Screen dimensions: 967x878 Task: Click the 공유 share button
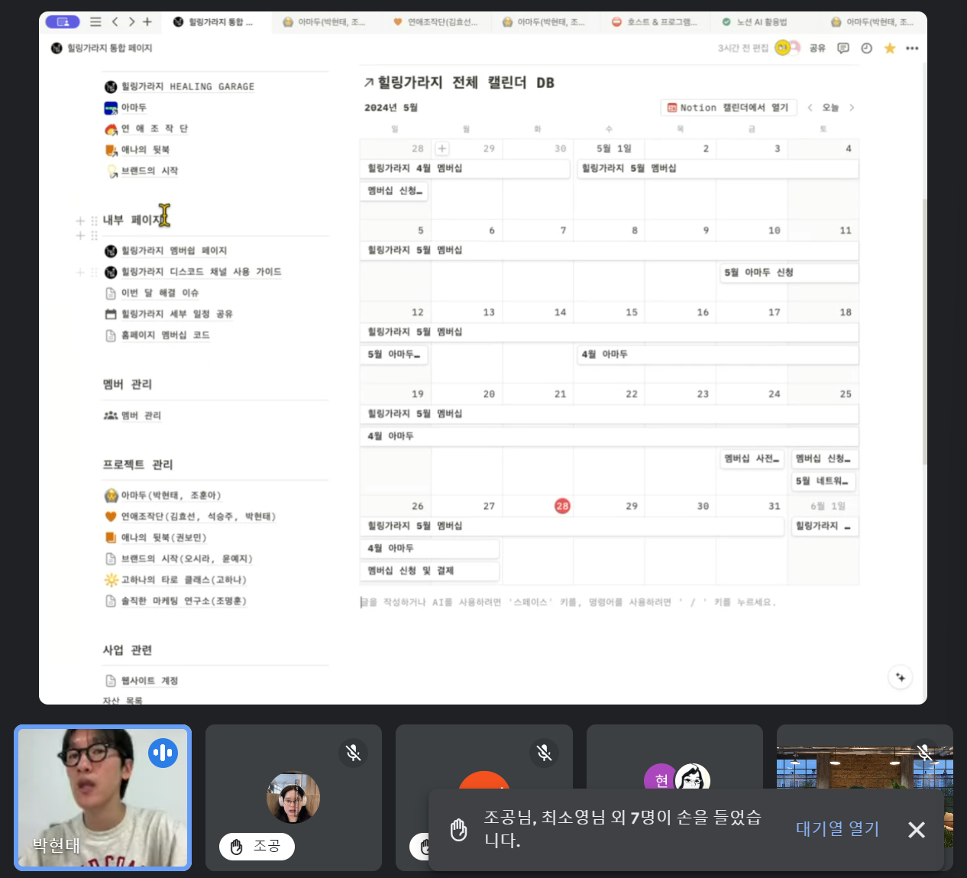tap(818, 48)
